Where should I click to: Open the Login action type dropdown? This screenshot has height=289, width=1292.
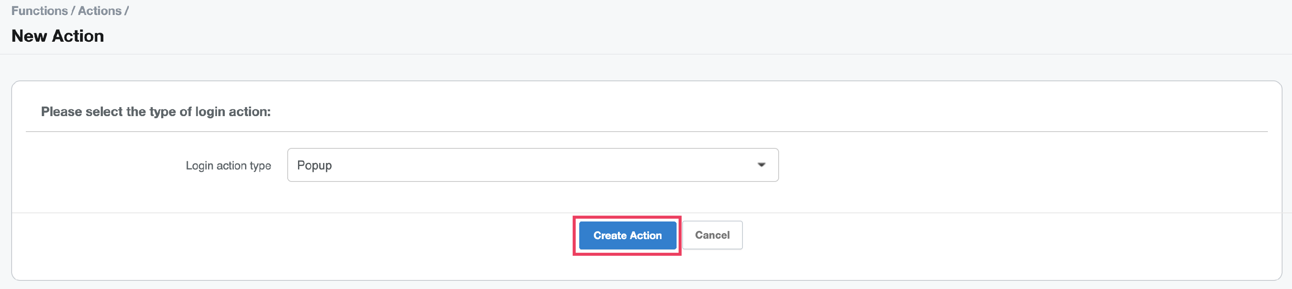532,165
